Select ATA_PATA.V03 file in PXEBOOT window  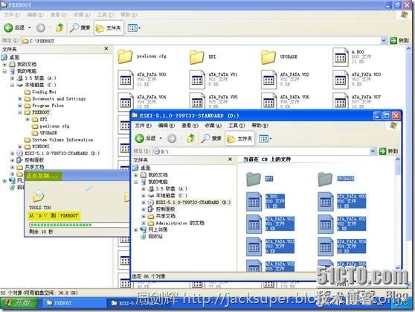click(357, 79)
